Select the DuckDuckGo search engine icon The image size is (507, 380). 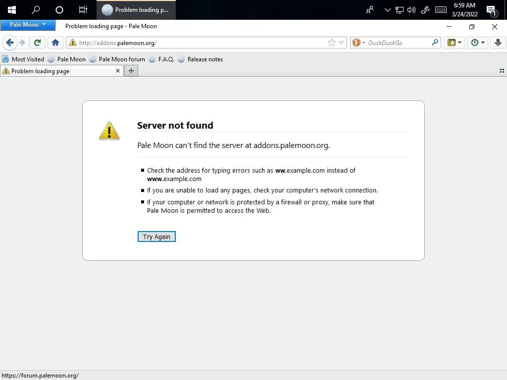[356, 43]
